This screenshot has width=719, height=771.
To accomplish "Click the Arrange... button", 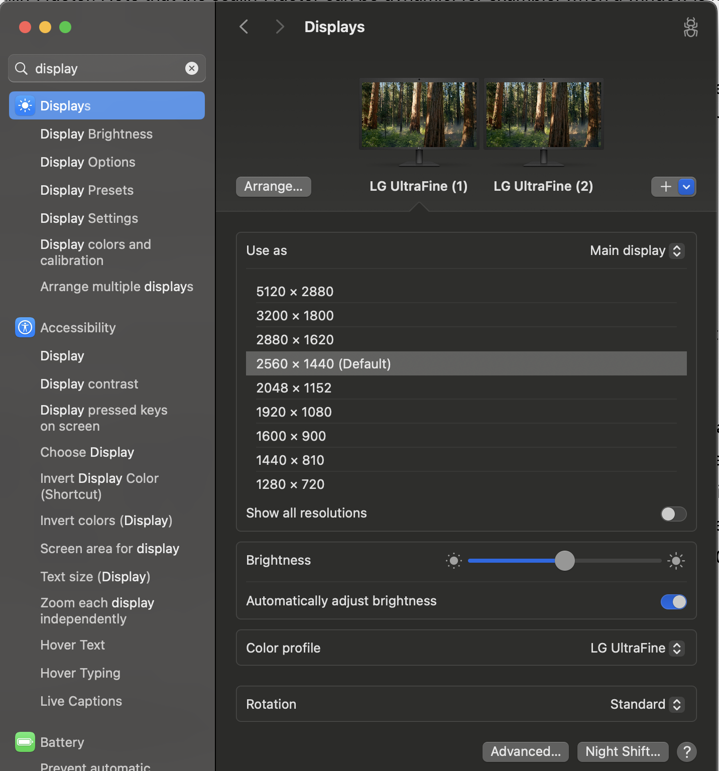I will click(274, 187).
